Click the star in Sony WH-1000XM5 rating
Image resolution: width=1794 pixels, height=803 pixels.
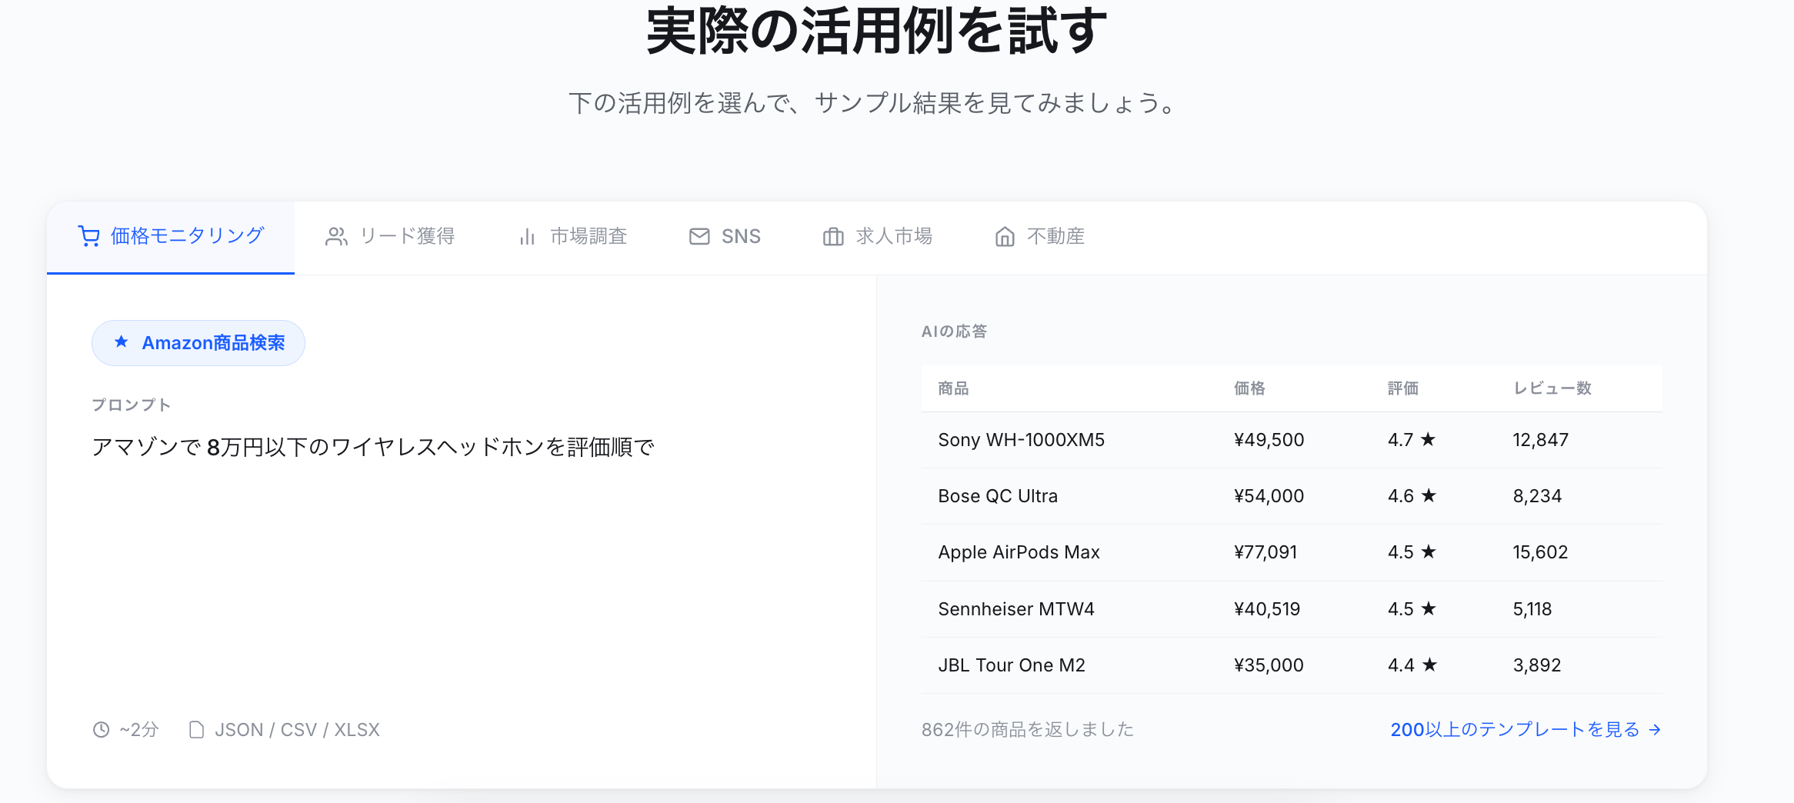click(1428, 439)
